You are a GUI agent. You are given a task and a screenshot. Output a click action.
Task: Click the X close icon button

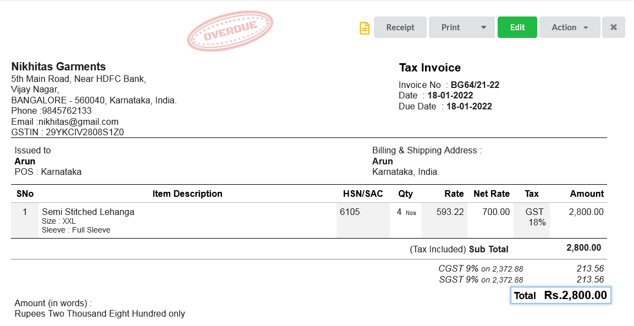pyautogui.click(x=613, y=27)
